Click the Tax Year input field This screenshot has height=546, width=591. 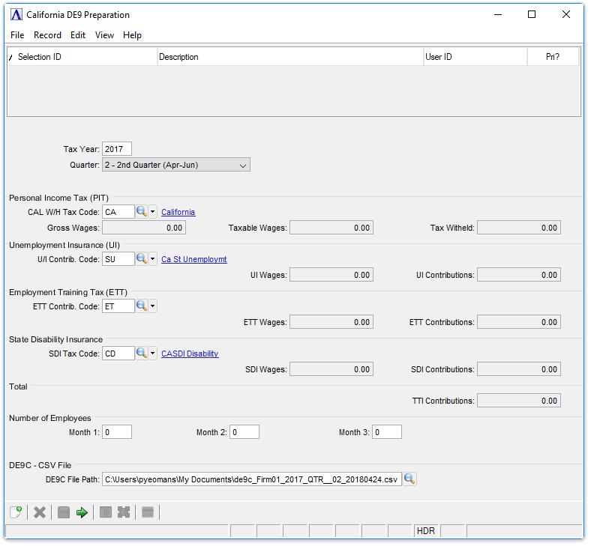pyautogui.click(x=117, y=149)
